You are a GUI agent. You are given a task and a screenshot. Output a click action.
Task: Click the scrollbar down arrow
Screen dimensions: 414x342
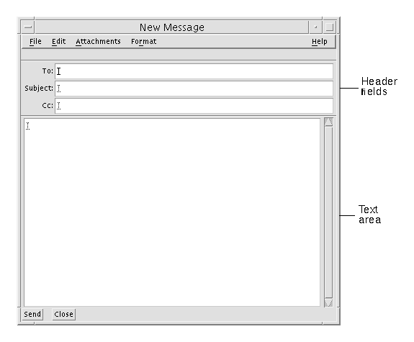328,302
